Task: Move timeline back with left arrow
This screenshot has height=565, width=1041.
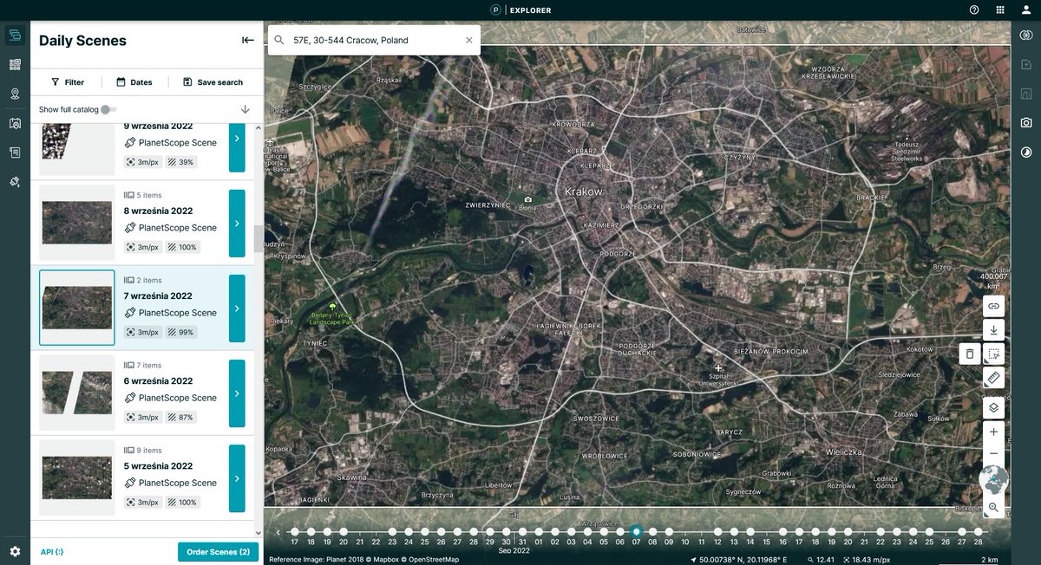Action: pyautogui.click(x=278, y=532)
